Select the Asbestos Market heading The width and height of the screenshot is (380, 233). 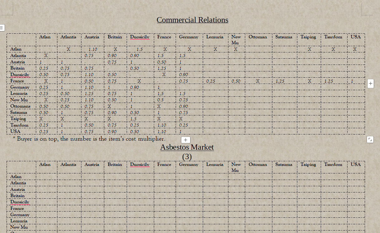(x=187, y=147)
